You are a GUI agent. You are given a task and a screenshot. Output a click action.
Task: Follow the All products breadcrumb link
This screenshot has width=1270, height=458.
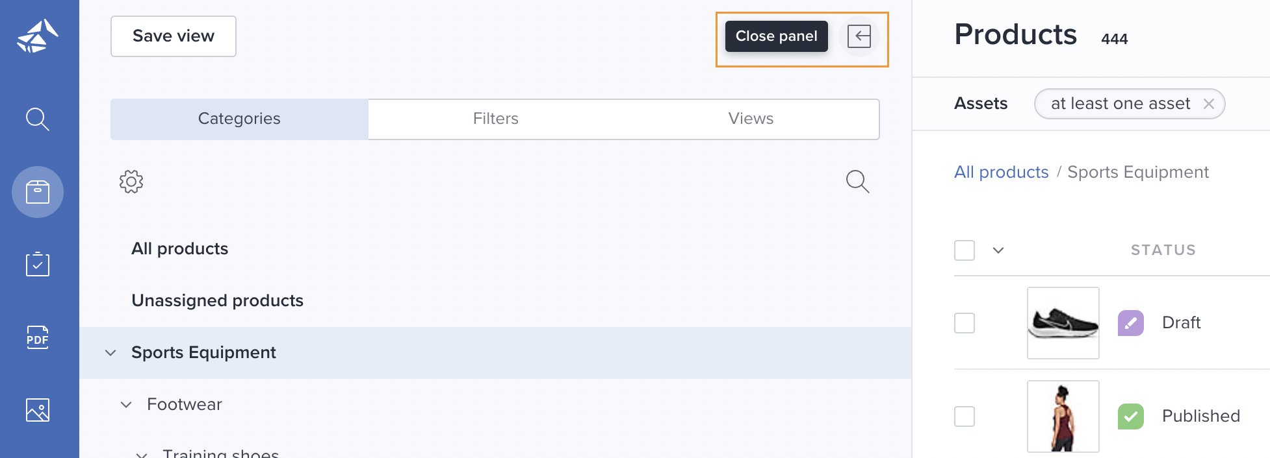[1002, 172]
